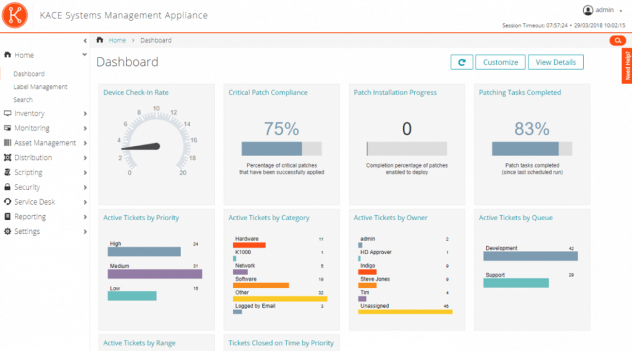
Task: Open Label Management in sidebar
Action: (40, 87)
